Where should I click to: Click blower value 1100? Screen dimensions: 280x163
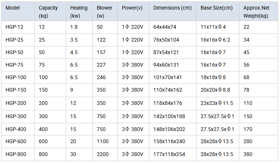pyautogui.click(x=103, y=141)
